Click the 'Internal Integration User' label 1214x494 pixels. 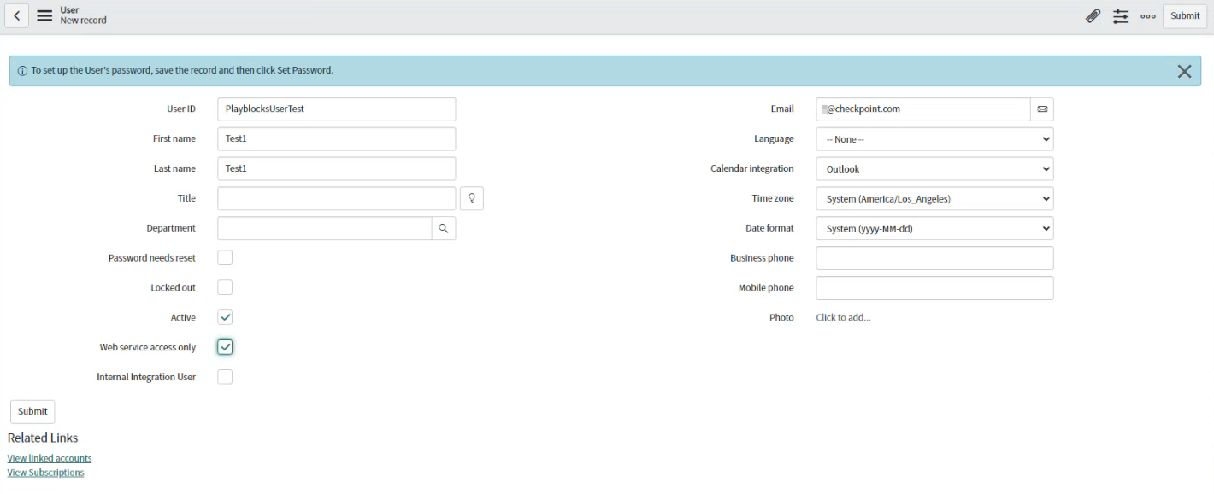click(x=146, y=377)
